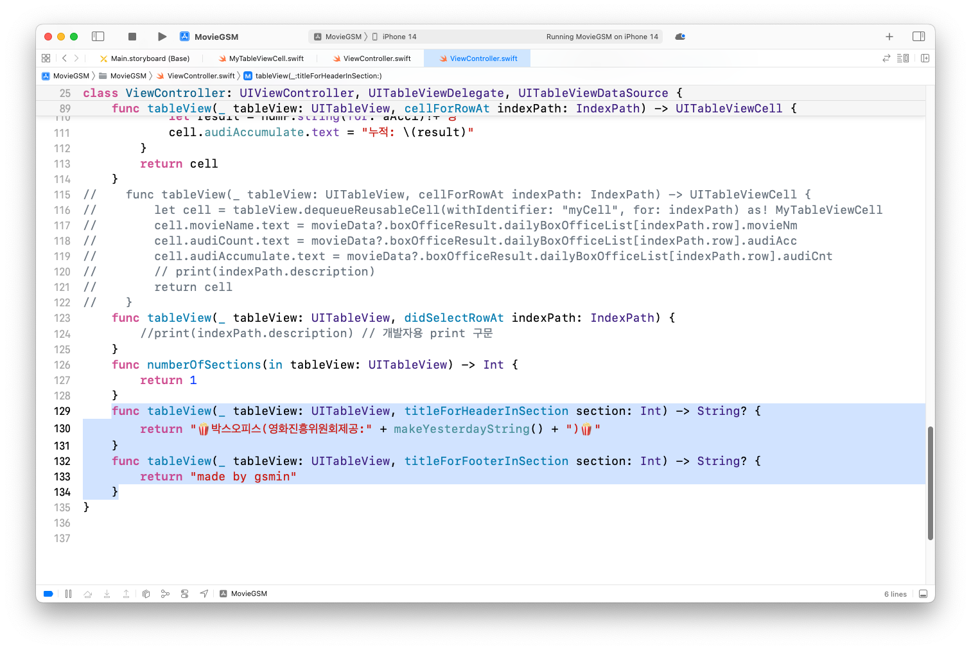Click the editor vertical scrollbar

point(930,483)
